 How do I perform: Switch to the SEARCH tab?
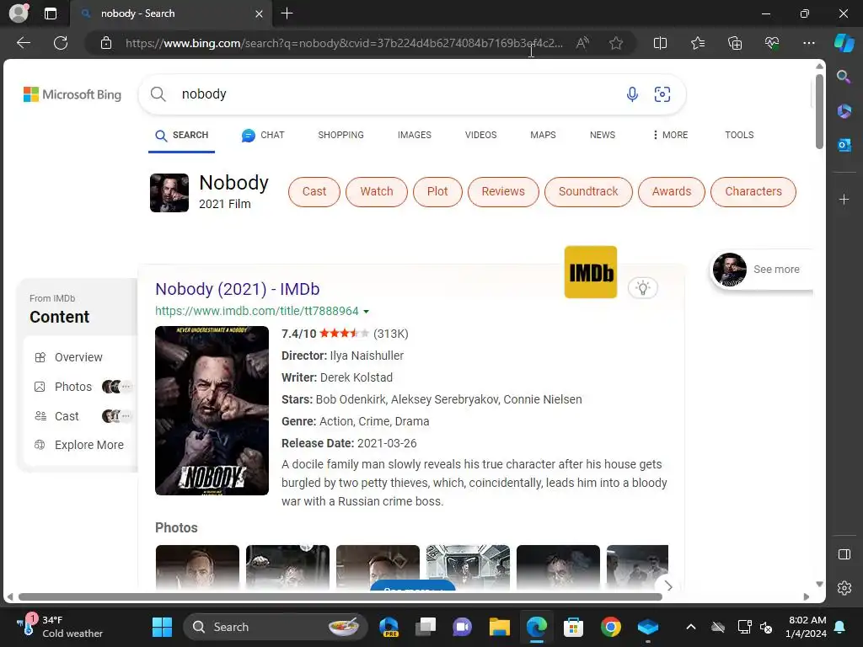point(182,136)
